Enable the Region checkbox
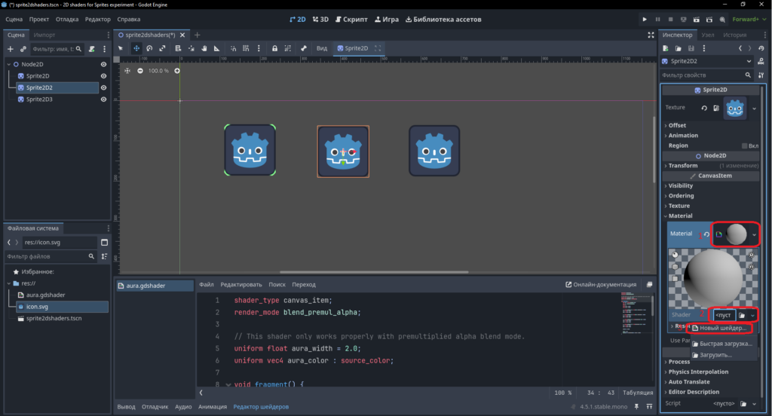 744,145
